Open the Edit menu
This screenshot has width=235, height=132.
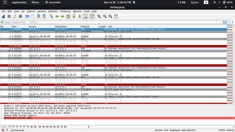pos(10,11)
